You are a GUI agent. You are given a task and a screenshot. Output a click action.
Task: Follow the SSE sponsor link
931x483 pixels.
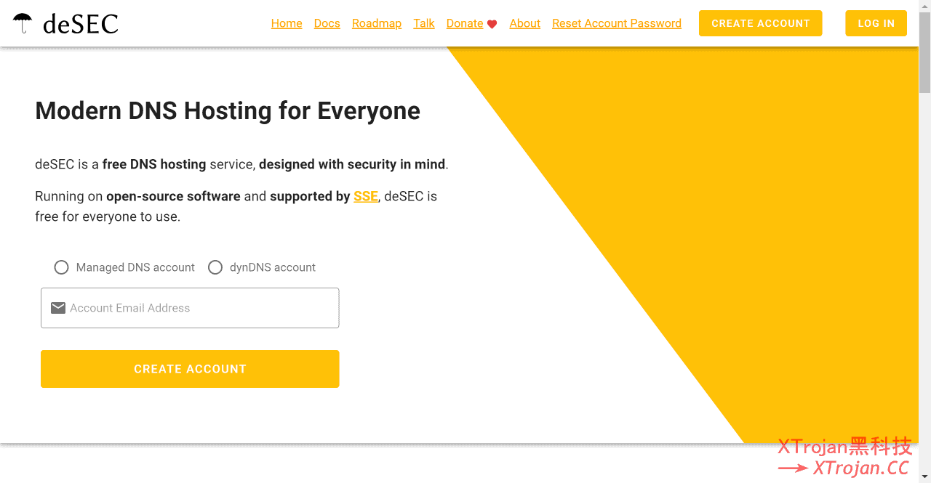[x=365, y=196]
